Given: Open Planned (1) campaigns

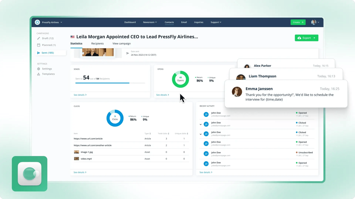Looking at the screenshot, I should coord(49,45).
